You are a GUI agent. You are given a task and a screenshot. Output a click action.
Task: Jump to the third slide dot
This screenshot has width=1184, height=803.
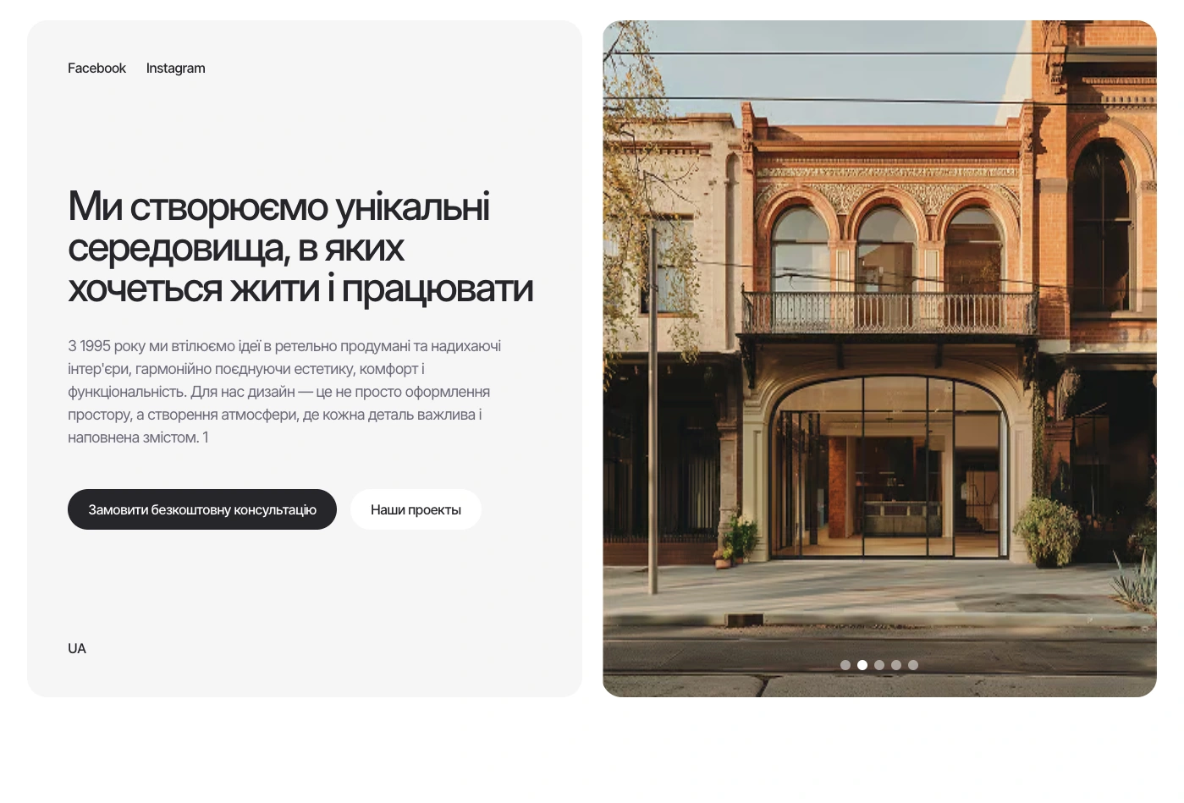click(879, 665)
